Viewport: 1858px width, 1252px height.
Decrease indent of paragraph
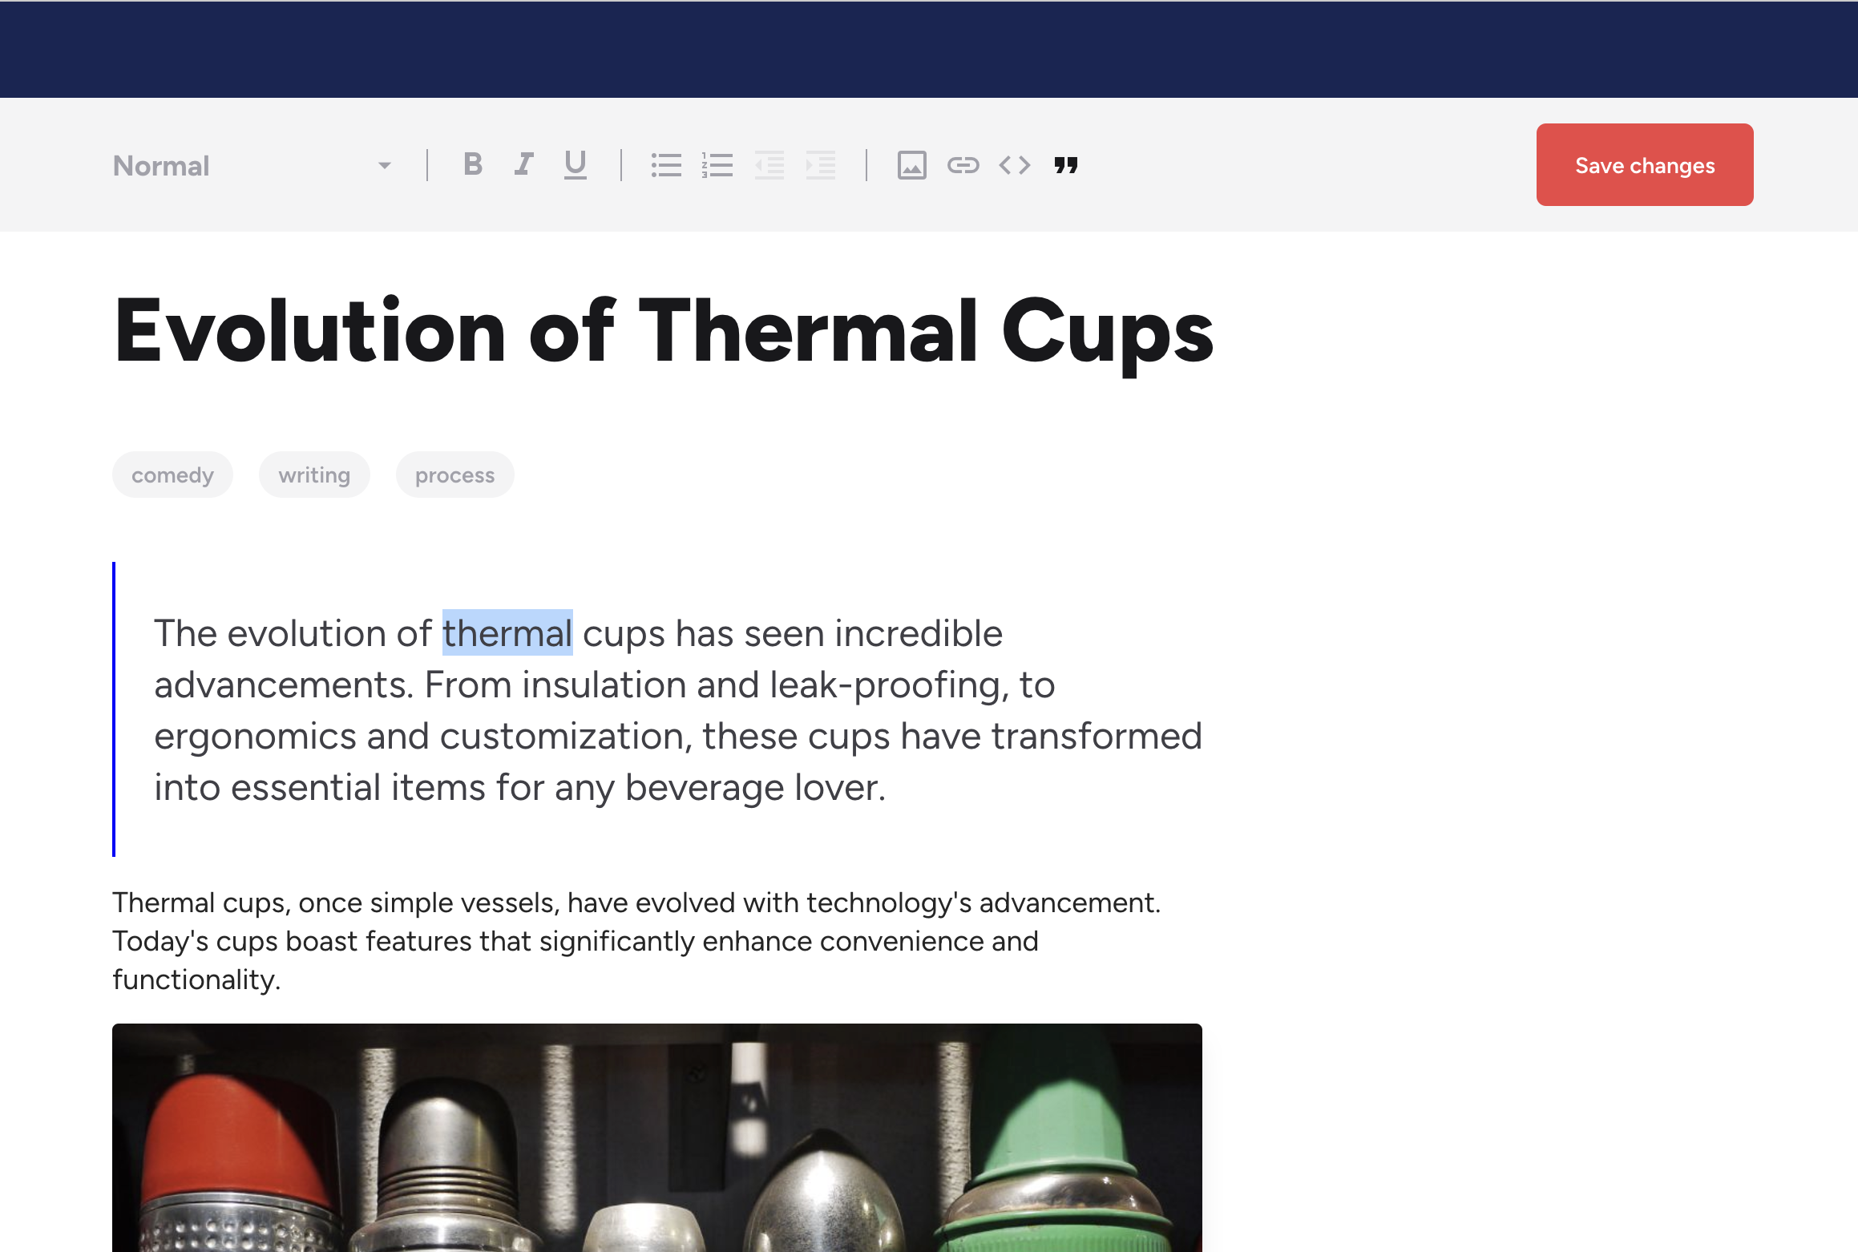[x=769, y=165]
